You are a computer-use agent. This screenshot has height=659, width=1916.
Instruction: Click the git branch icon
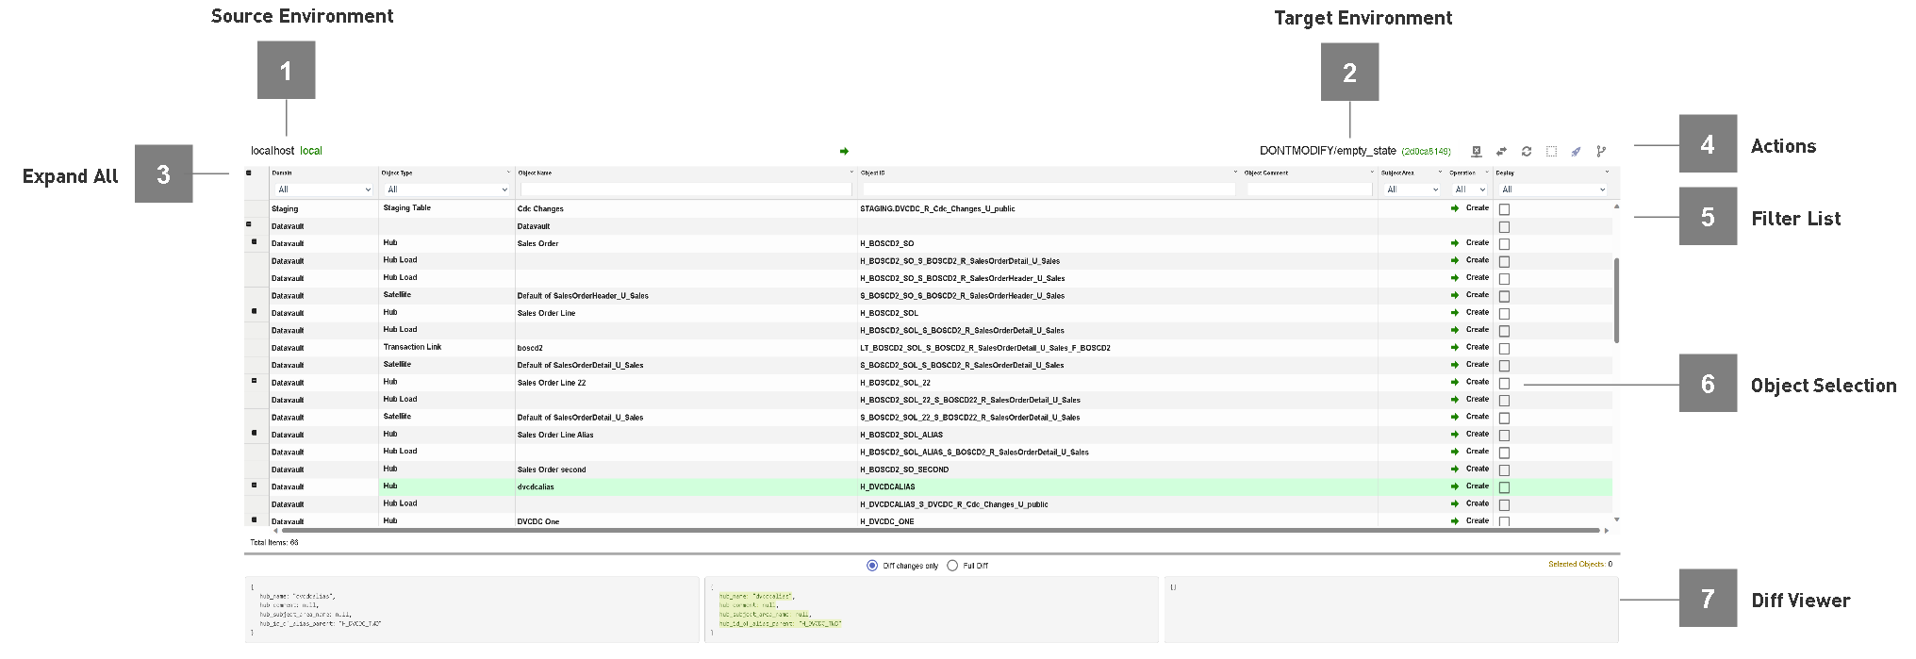tap(1600, 152)
